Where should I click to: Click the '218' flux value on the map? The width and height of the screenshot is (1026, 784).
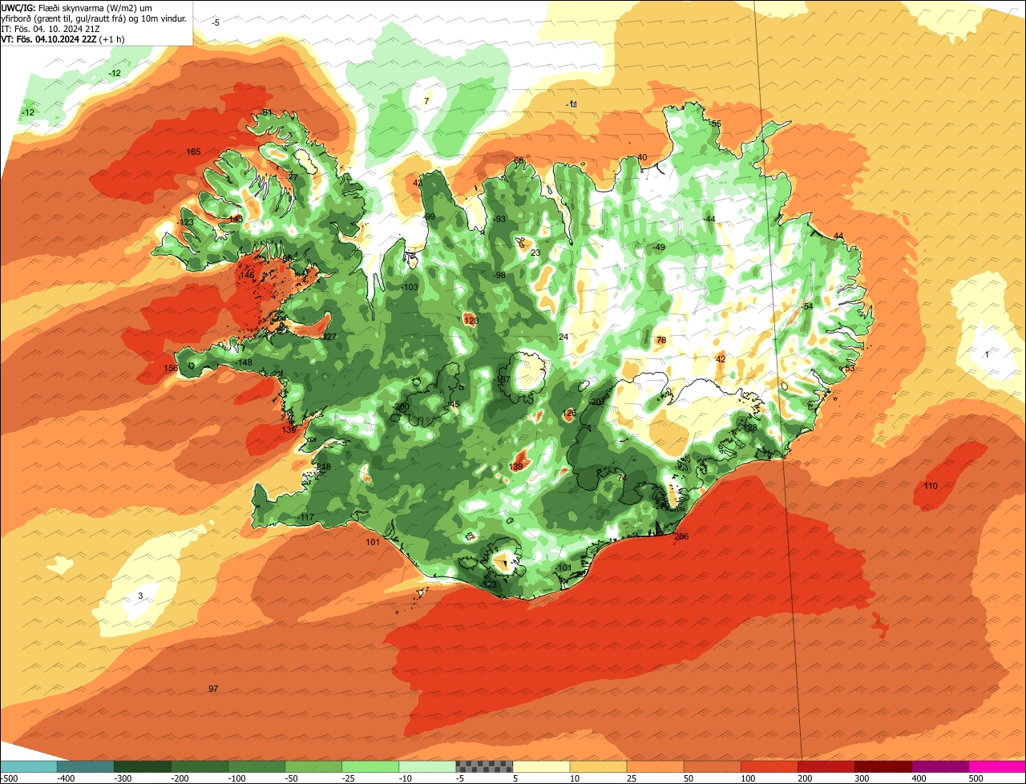(324, 467)
